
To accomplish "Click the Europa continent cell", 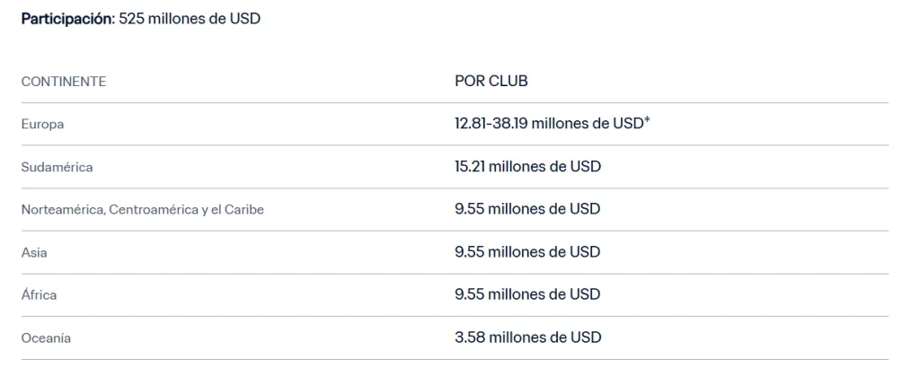I will click(x=42, y=125).
